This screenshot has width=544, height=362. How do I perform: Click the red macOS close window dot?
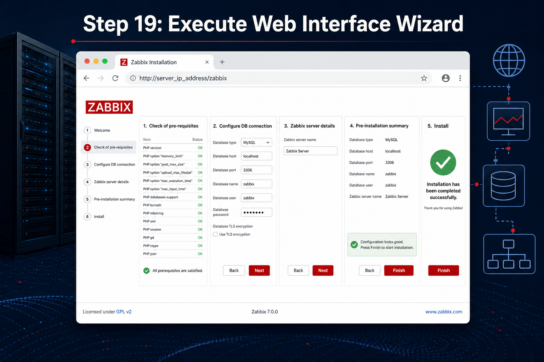pyautogui.click(x=87, y=61)
